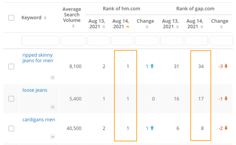Viewport: 236px width, 145px height.
Task: Click the Keyword column header
Action: tap(31, 18)
